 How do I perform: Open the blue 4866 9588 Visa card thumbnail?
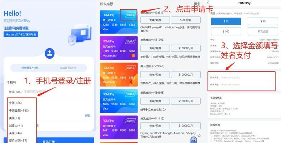click(119, 101)
